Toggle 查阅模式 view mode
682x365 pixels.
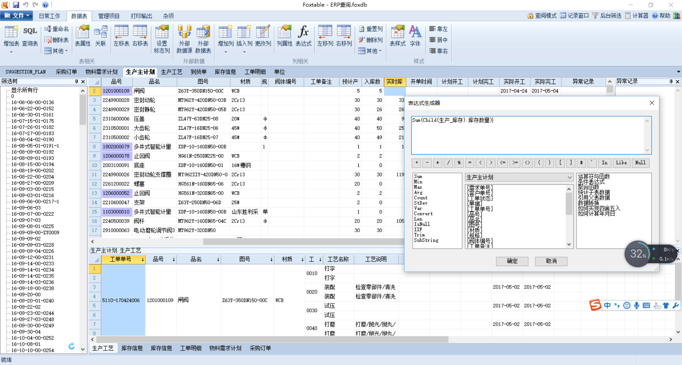542,16
